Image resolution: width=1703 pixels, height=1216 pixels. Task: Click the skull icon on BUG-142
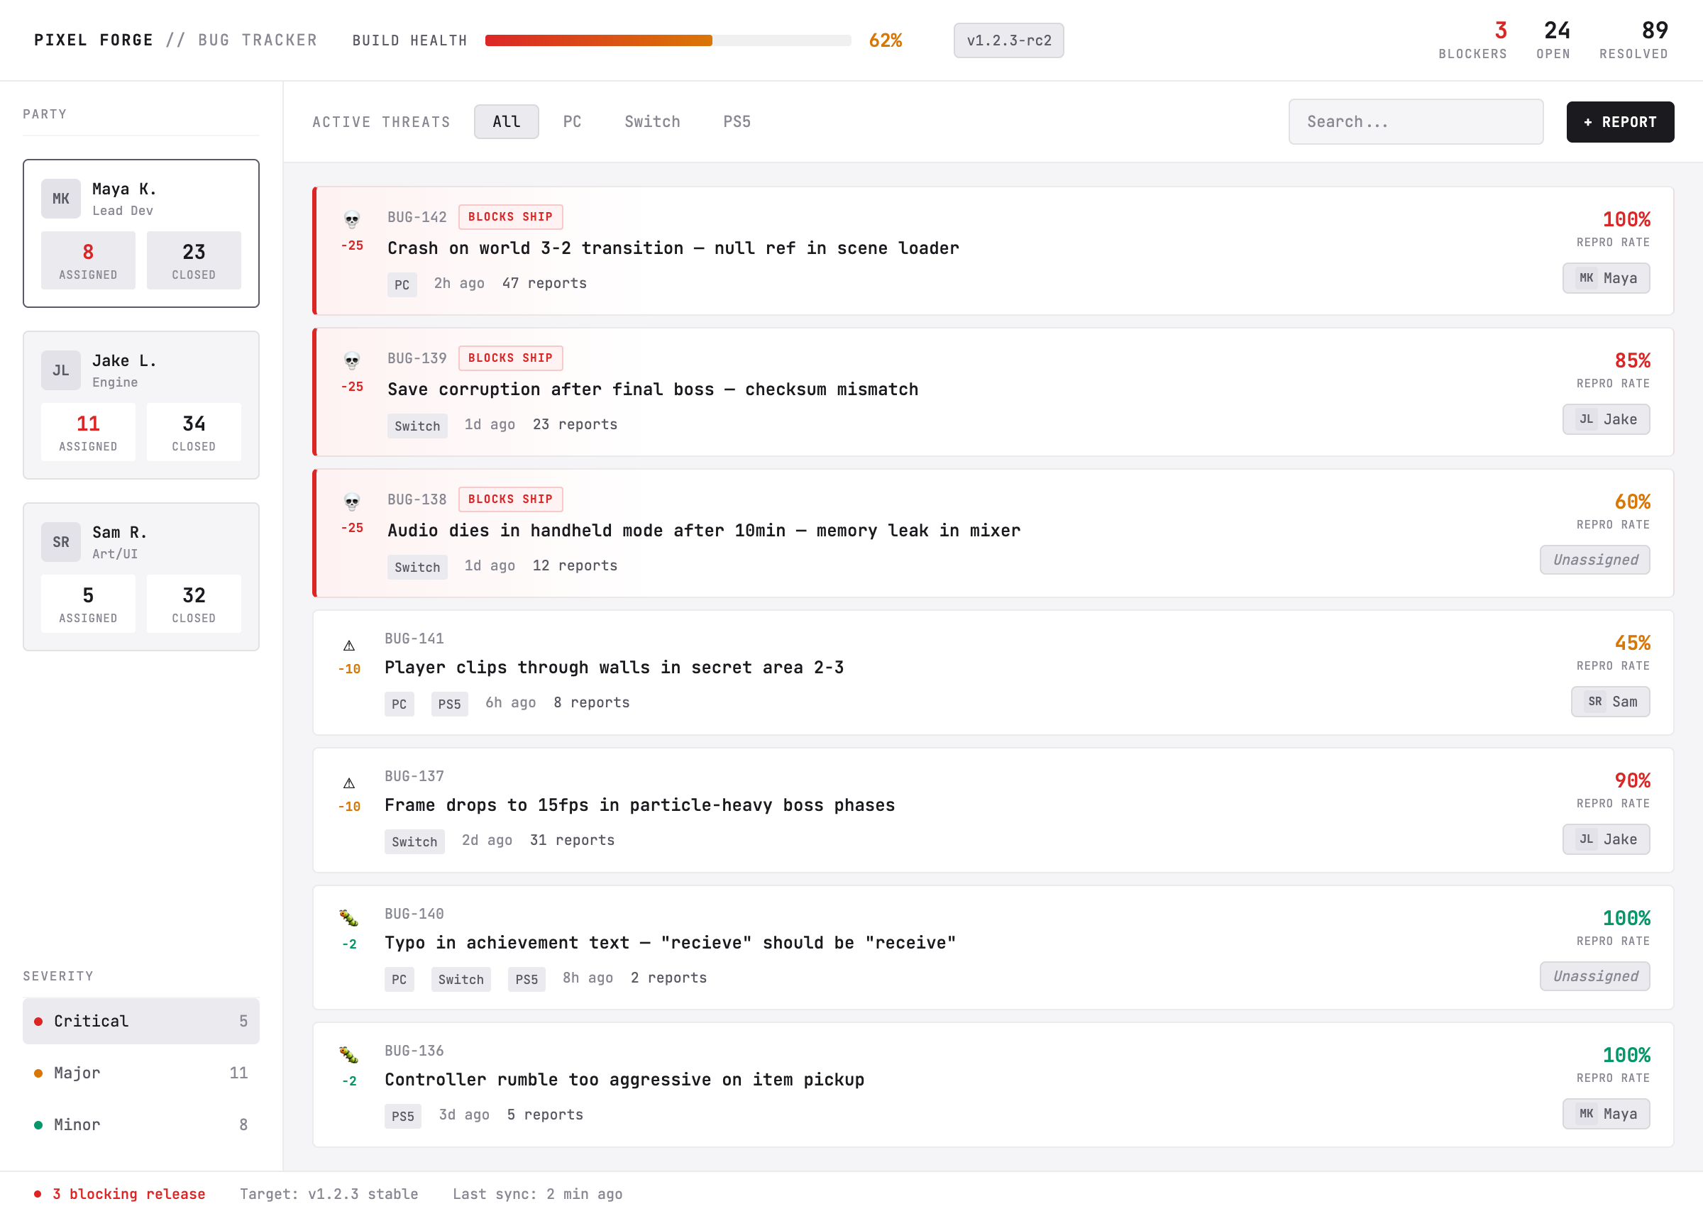pyautogui.click(x=351, y=219)
